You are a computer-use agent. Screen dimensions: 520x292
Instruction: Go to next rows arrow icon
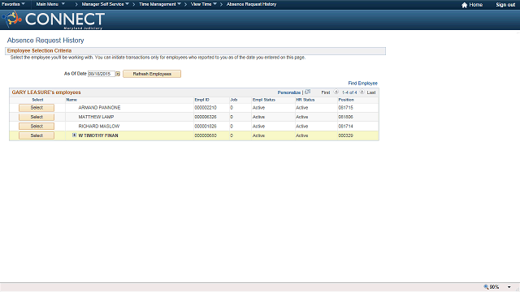pos(362,92)
